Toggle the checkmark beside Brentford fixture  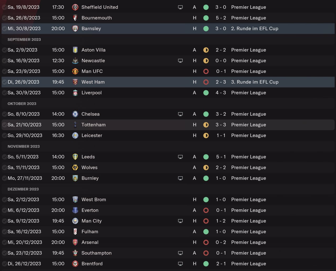pyautogui.click(x=4, y=264)
